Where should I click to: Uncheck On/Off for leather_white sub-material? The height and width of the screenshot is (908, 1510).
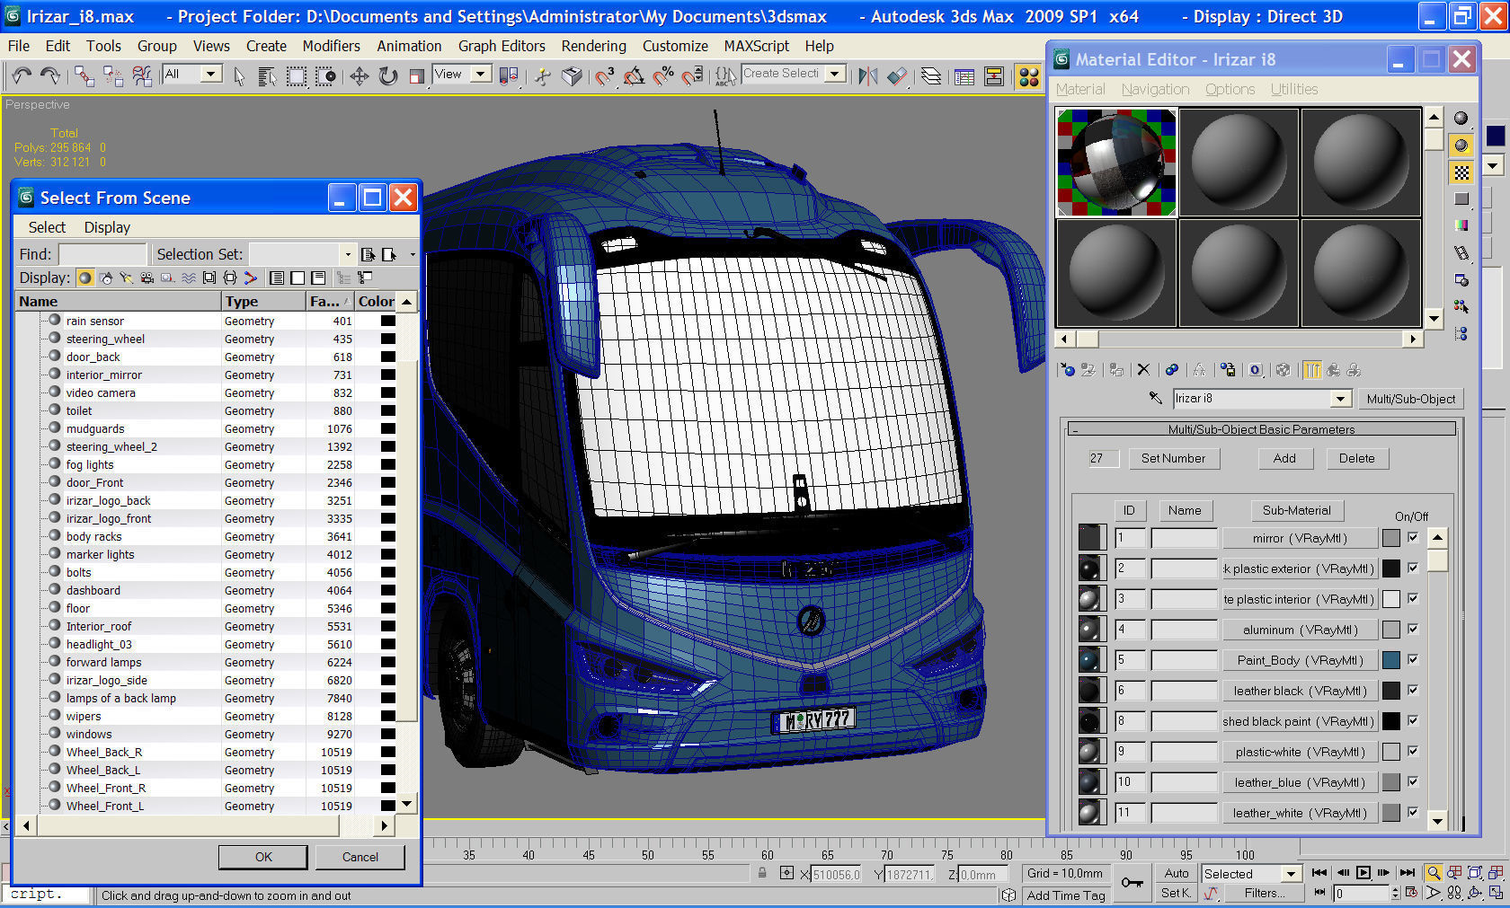[1413, 812]
